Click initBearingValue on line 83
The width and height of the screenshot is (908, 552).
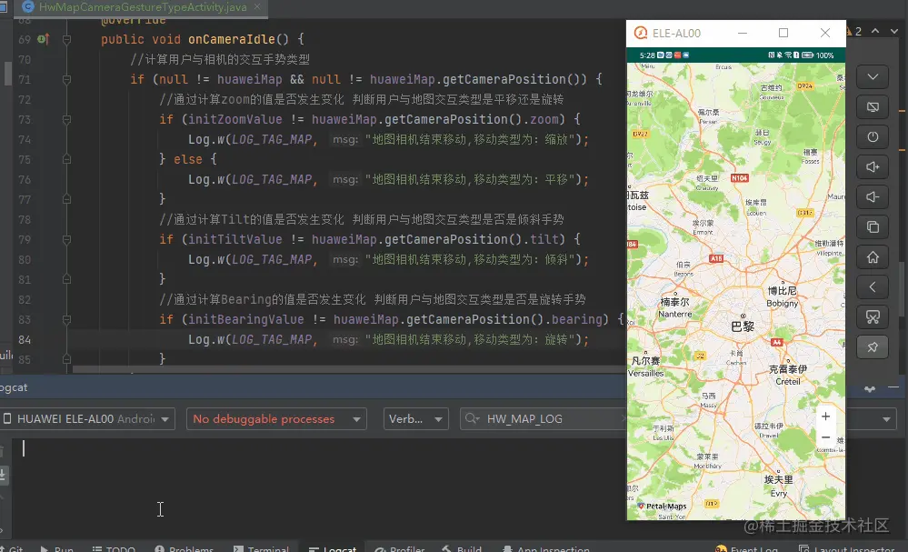245,319
